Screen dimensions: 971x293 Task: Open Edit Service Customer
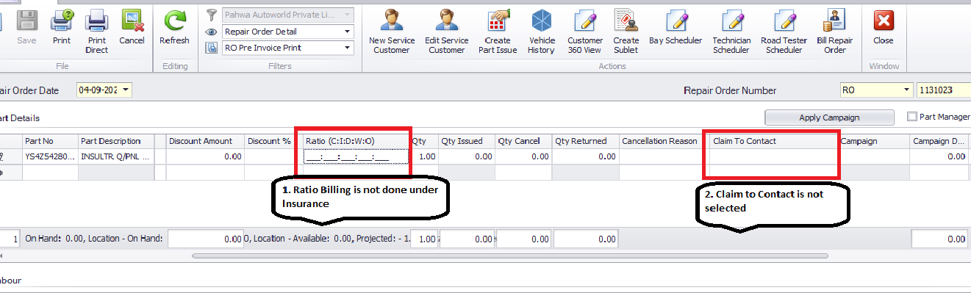(446, 32)
